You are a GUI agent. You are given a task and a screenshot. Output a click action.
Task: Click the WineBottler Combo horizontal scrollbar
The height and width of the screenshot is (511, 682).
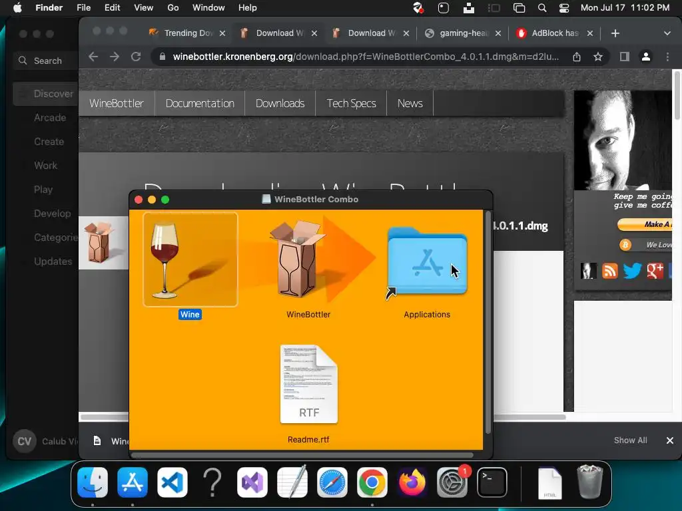(302, 455)
